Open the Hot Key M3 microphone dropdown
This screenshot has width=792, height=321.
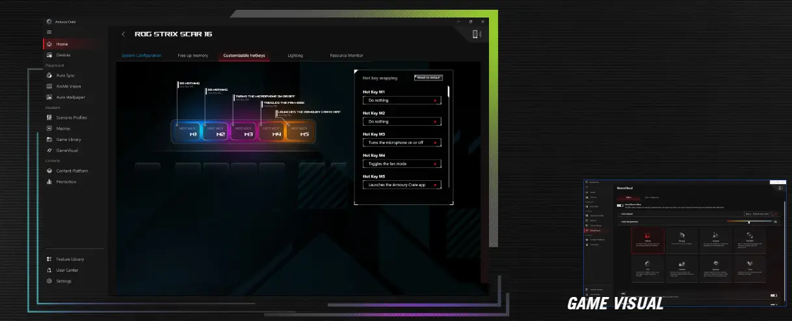[402, 143]
